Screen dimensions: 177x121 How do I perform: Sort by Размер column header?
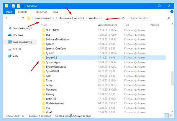click(x=155, y=25)
